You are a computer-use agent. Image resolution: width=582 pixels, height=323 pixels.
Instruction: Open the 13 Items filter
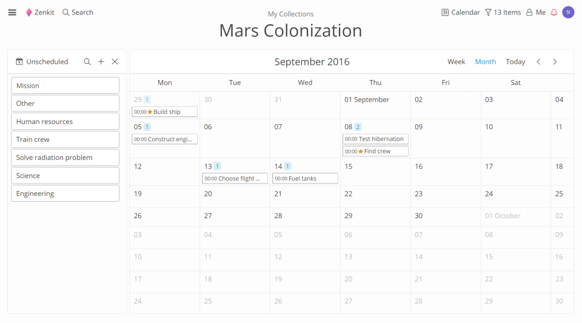[503, 12]
